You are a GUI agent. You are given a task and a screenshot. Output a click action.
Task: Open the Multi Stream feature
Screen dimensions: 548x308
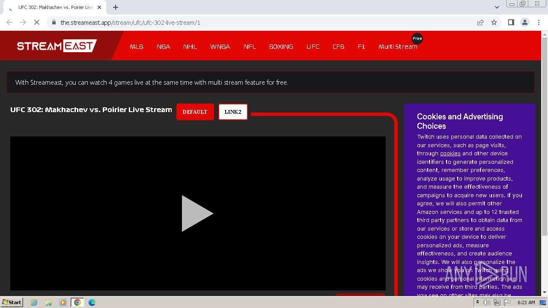[398, 47]
